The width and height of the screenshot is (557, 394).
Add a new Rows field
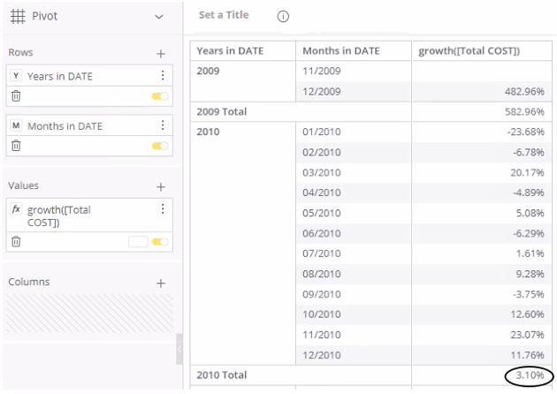coord(160,54)
